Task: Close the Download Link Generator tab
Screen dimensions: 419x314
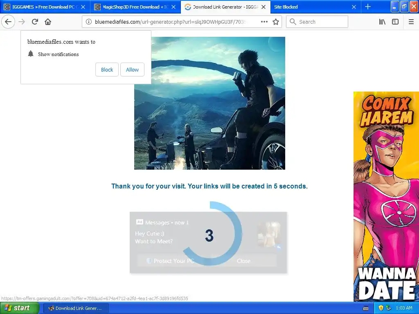Action: tap(264, 7)
